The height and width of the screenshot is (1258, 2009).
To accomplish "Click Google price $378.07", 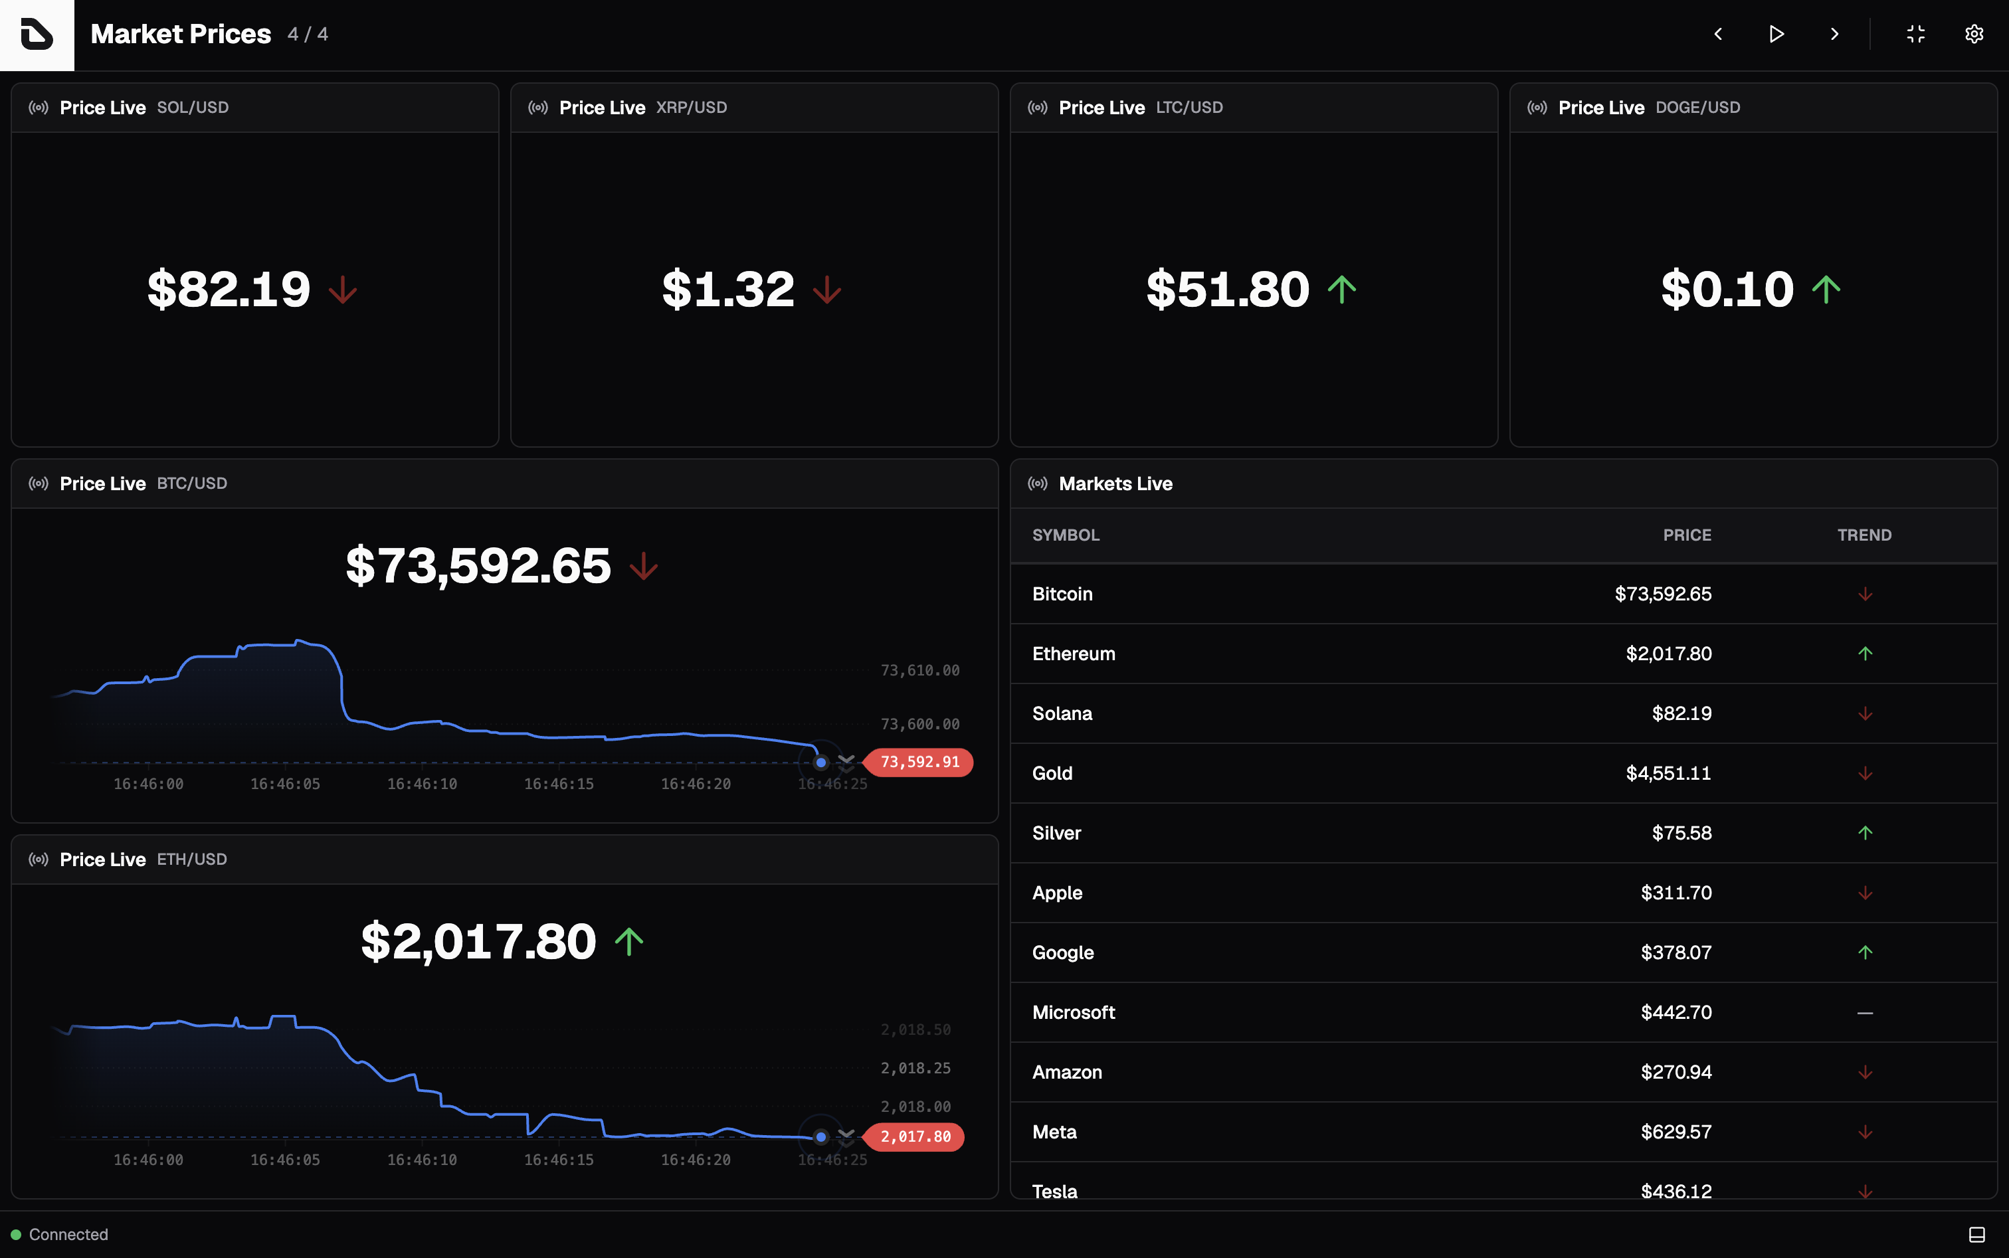I will coord(1676,952).
